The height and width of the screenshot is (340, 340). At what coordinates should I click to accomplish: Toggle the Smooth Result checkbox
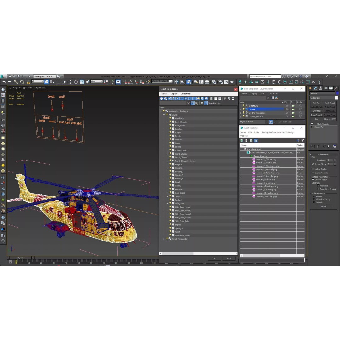313,180
